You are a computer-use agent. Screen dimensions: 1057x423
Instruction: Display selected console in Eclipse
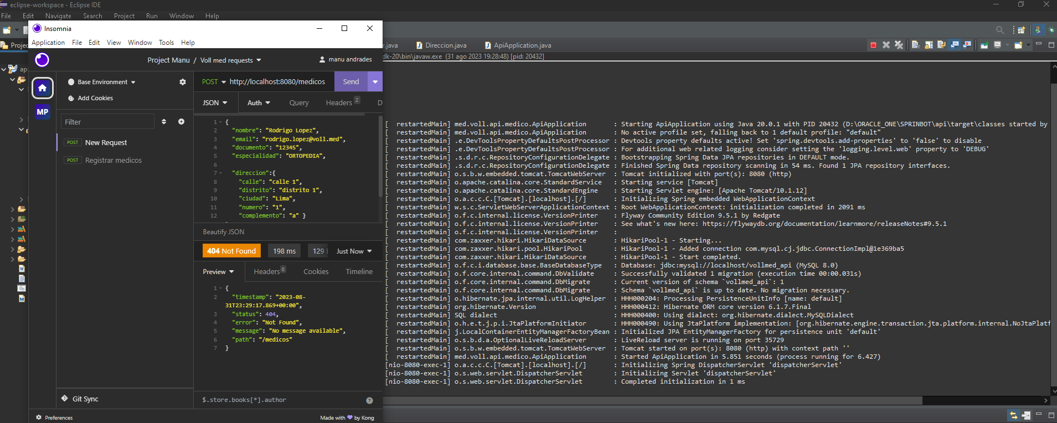pyautogui.click(x=997, y=45)
